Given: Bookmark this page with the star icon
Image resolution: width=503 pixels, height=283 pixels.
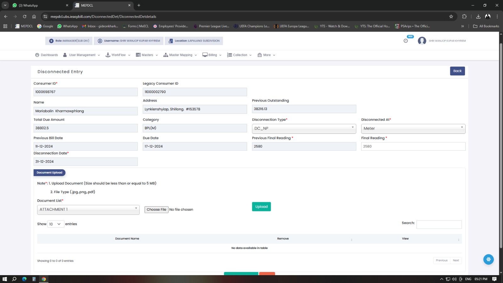Looking at the screenshot, I should tap(451, 17).
